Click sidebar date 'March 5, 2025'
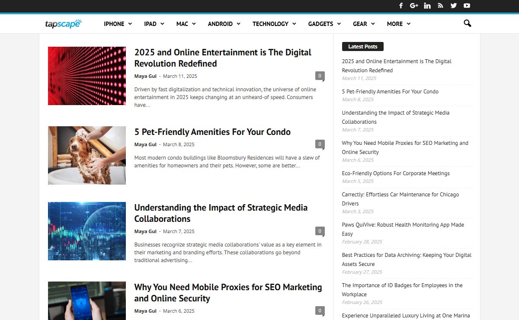519x320 pixels. pyautogui.click(x=358, y=181)
